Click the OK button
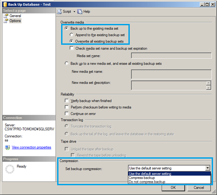The width and height of the screenshot is (217, 195). (173, 187)
